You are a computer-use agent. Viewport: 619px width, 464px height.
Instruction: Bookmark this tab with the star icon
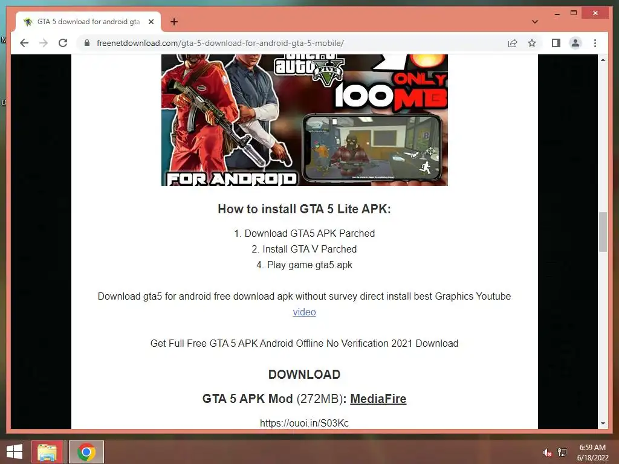click(532, 43)
